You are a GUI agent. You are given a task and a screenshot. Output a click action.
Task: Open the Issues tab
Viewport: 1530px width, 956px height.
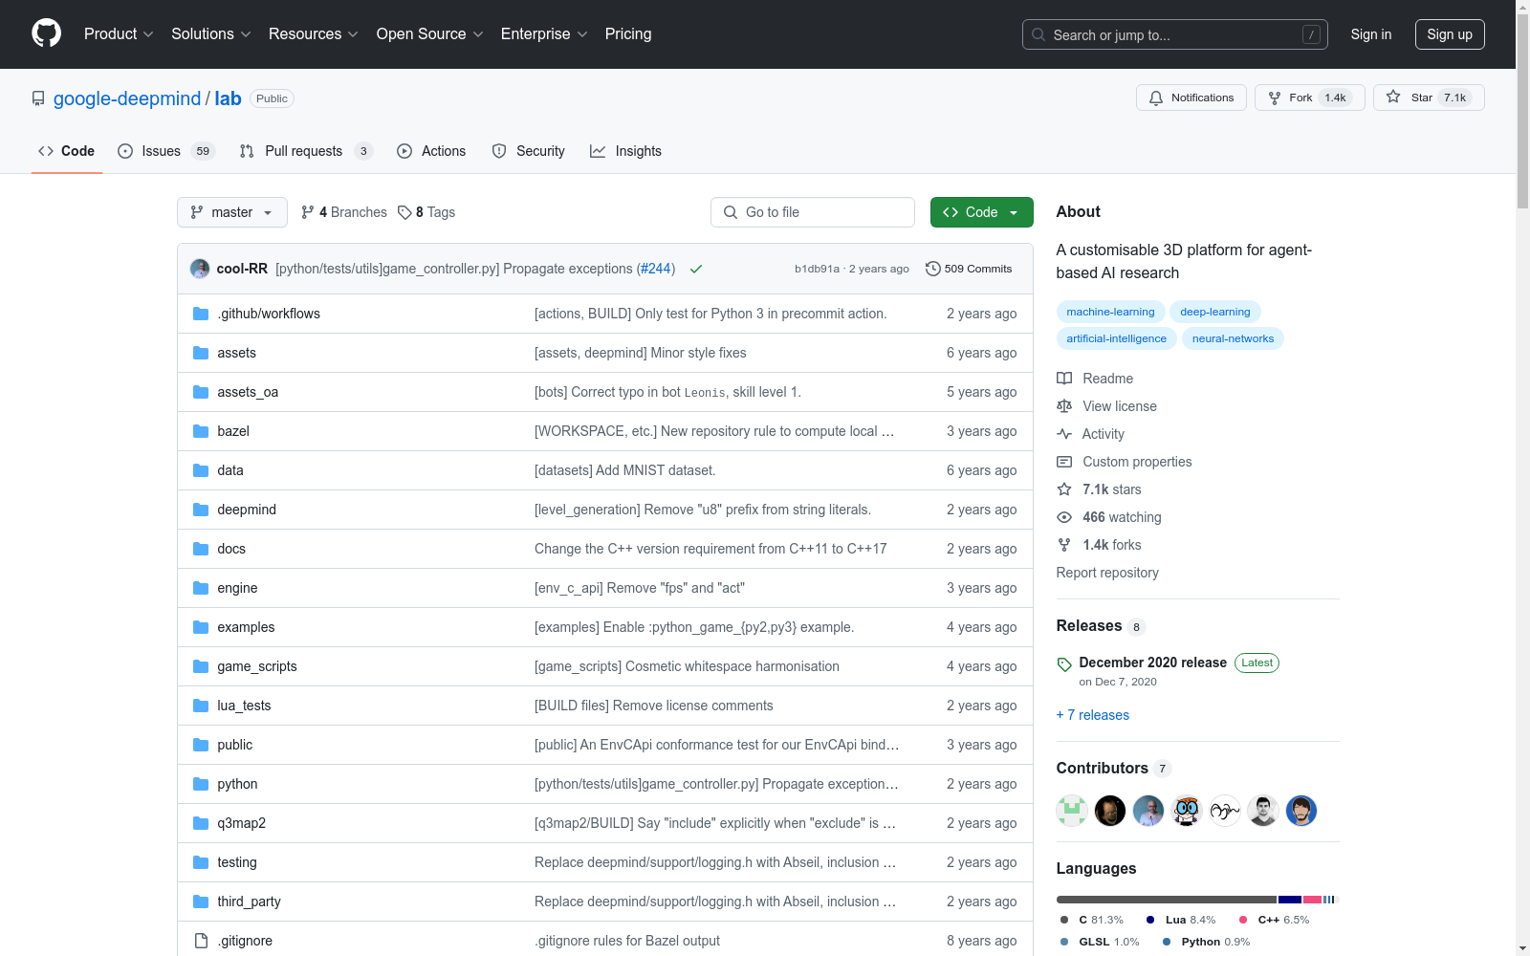tap(166, 151)
